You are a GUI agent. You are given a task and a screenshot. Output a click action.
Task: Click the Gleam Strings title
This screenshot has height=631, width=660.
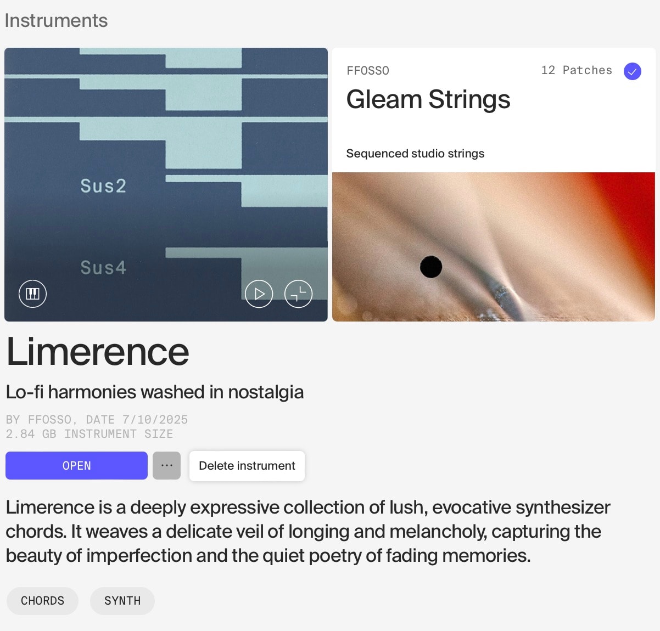tap(428, 100)
